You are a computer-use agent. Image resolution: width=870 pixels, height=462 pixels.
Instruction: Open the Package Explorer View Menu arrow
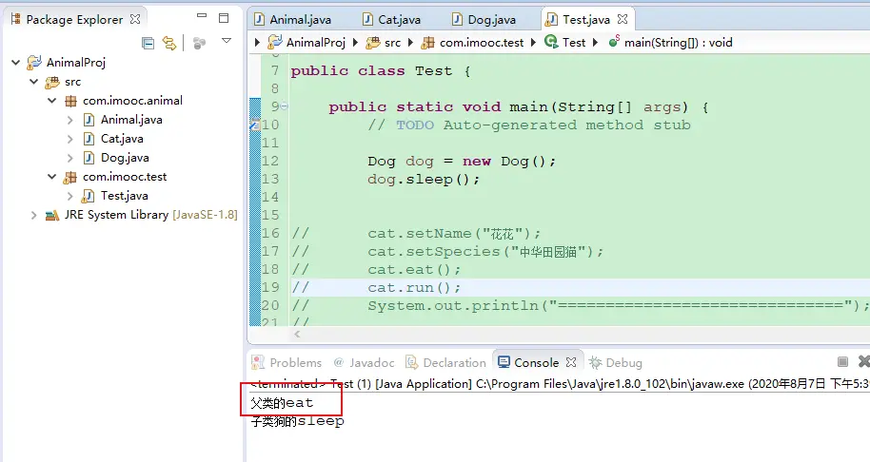tap(227, 41)
